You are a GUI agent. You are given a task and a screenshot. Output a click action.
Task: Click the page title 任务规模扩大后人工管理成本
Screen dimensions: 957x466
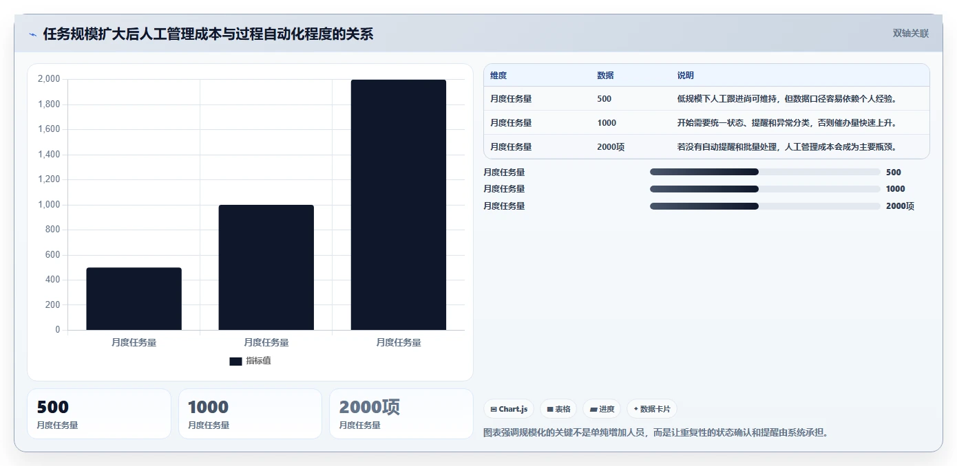pos(208,34)
